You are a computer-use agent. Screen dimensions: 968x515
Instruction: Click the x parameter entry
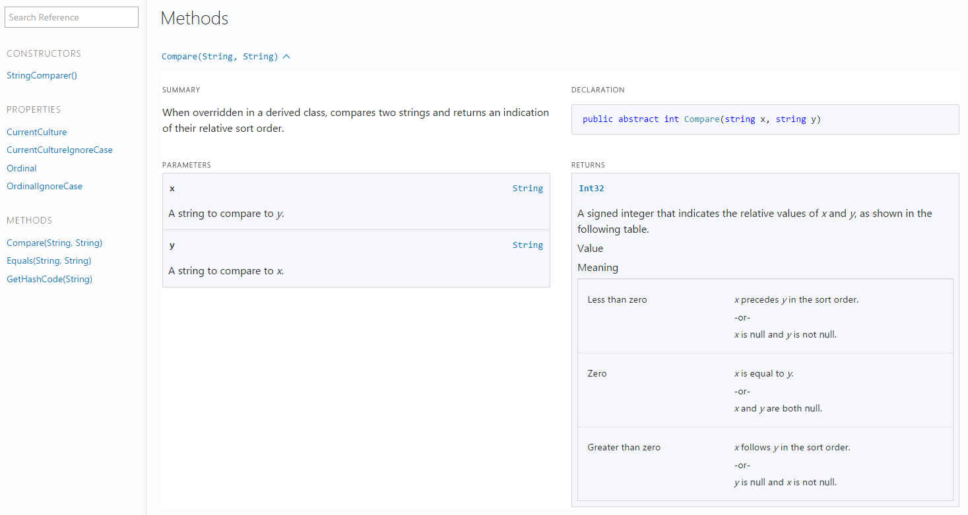(356, 200)
